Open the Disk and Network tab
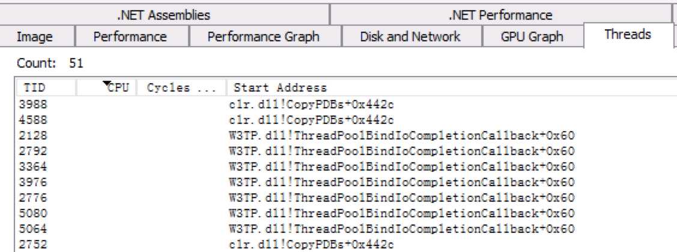 410,37
